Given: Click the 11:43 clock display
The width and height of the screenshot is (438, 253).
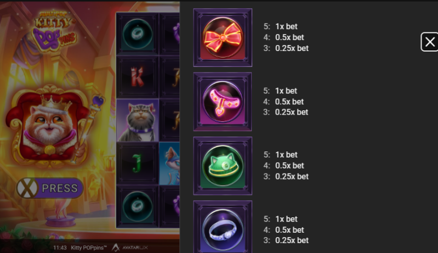Looking at the screenshot, I should coord(60,248).
